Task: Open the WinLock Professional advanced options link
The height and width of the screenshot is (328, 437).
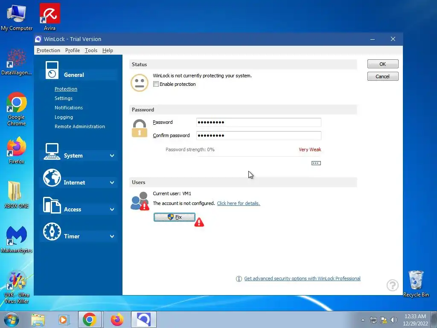Action: (302, 278)
